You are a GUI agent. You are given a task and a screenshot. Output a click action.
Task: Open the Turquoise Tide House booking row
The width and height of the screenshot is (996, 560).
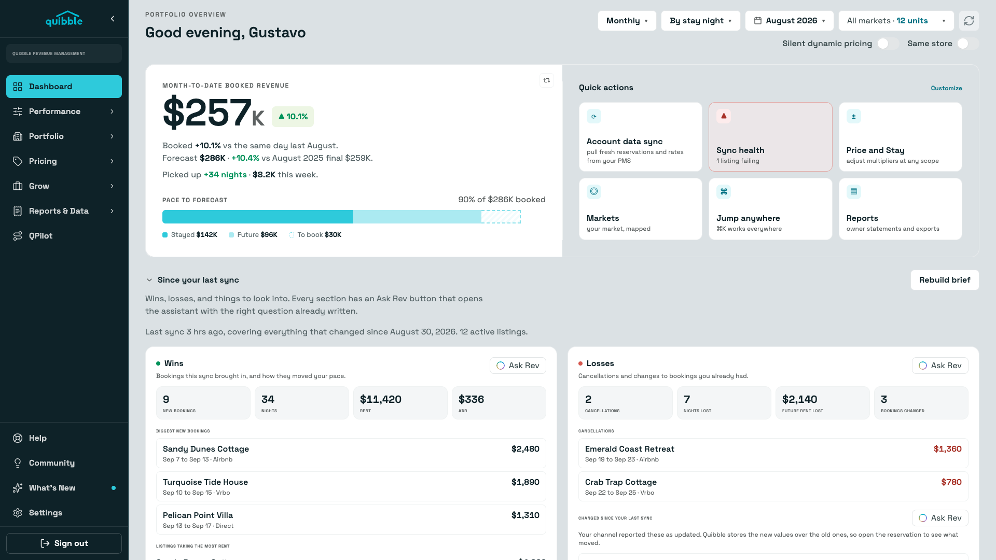click(x=351, y=486)
